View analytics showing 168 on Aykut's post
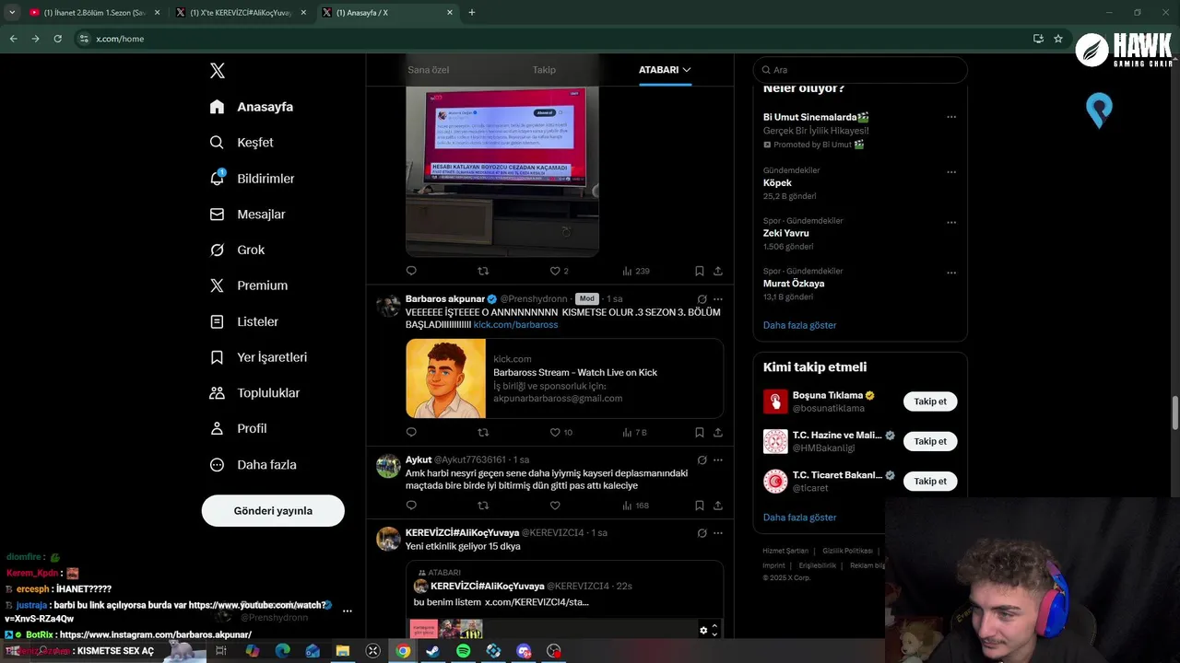1180x663 pixels. [x=636, y=505]
